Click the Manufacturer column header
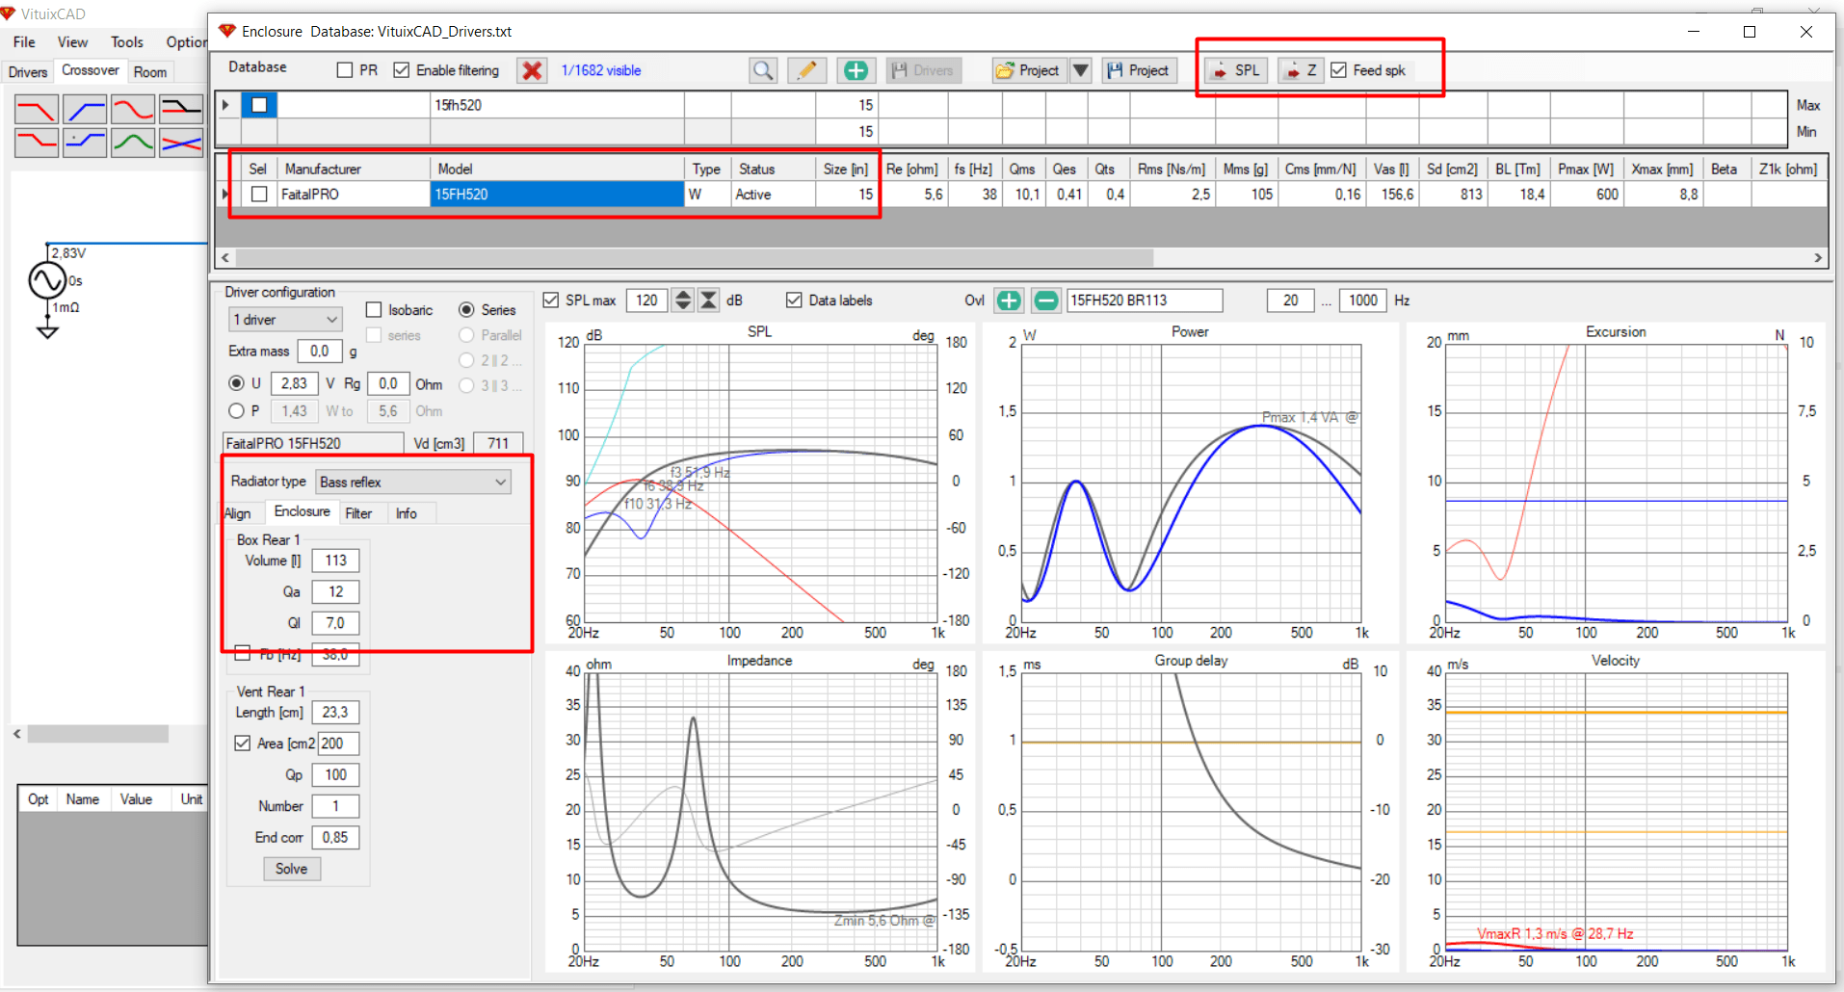This screenshot has width=1844, height=992. tap(354, 169)
